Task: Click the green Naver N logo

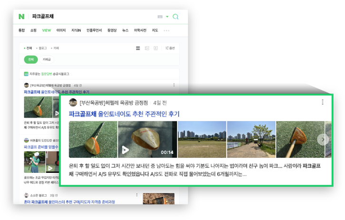Action: 21,17
